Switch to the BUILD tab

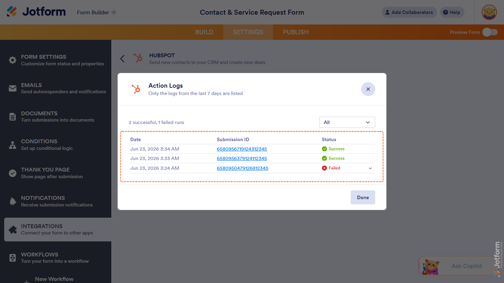pos(204,32)
